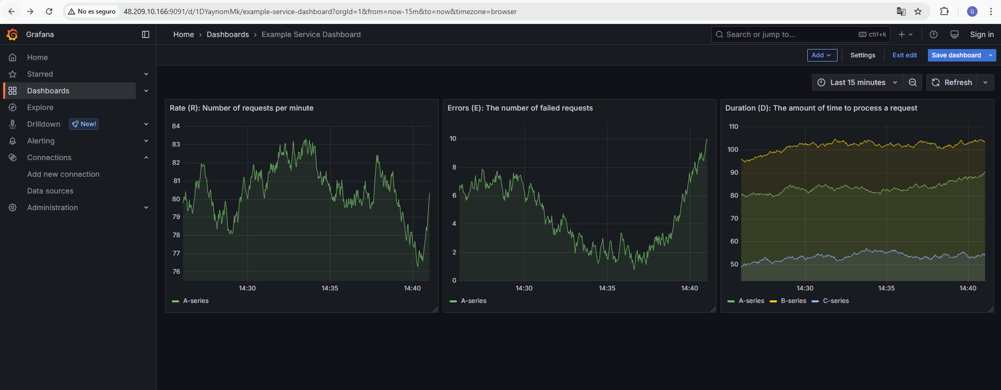Click the Not secure warning icon

click(72, 11)
